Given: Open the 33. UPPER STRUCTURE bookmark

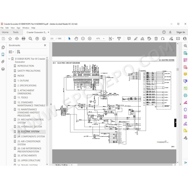Looking at the screenshot, I should (29, 160).
